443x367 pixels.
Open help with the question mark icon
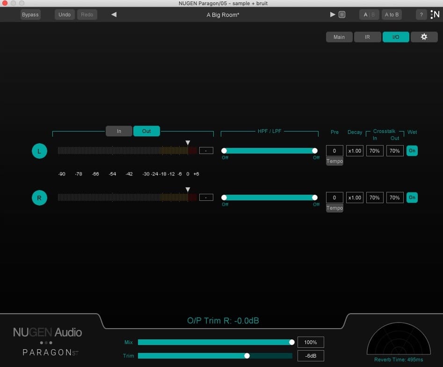tap(421, 15)
